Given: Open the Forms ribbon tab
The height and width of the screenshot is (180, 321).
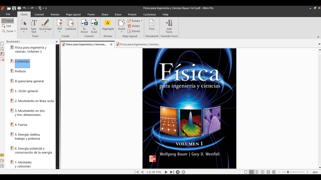Looking at the screenshot, I should [91, 14].
